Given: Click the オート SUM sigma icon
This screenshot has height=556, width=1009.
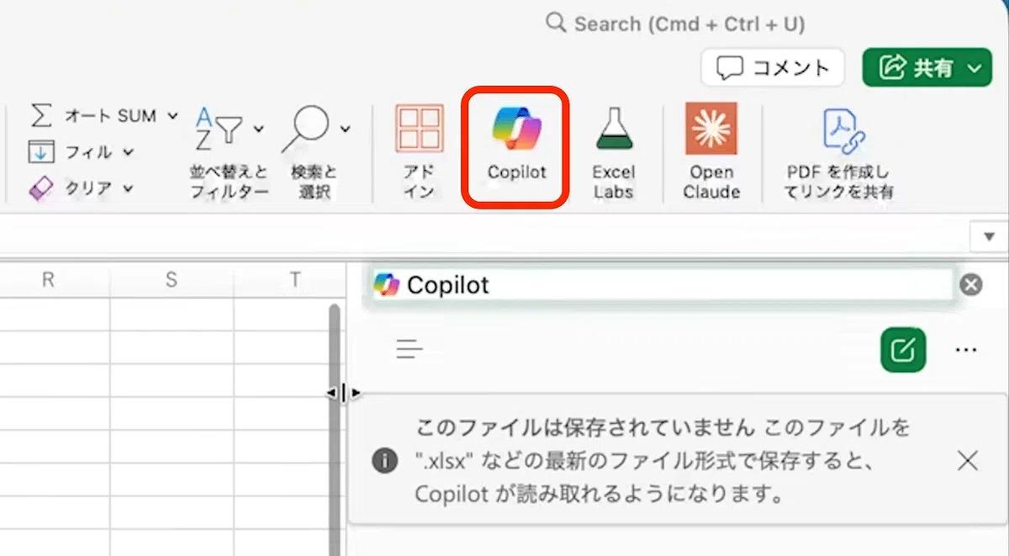Looking at the screenshot, I should (x=41, y=115).
